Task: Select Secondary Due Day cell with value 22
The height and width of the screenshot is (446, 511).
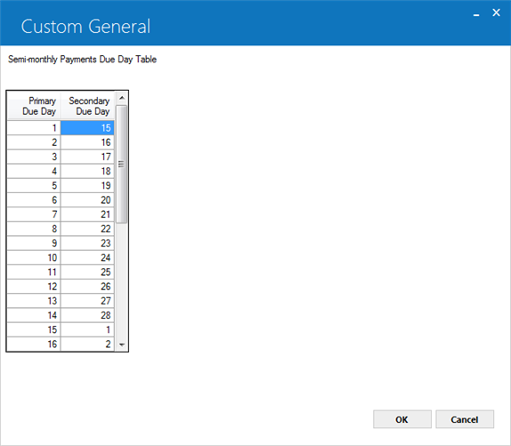Action: (87, 229)
